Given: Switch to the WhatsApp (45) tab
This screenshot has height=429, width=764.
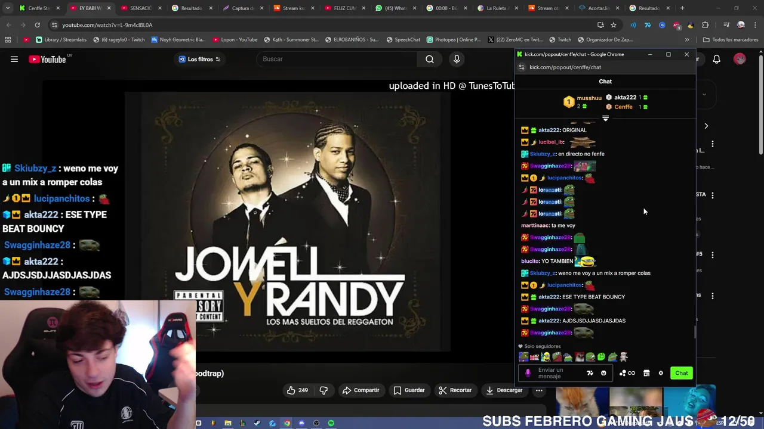Looking at the screenshot, I should pos(395,8).
